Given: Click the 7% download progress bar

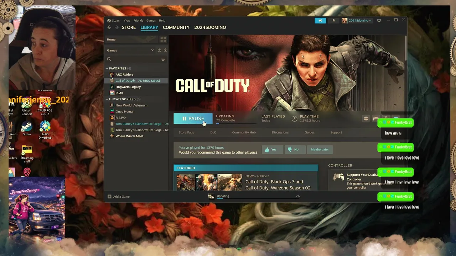Looking at the screenshot, I should point(258,199).
